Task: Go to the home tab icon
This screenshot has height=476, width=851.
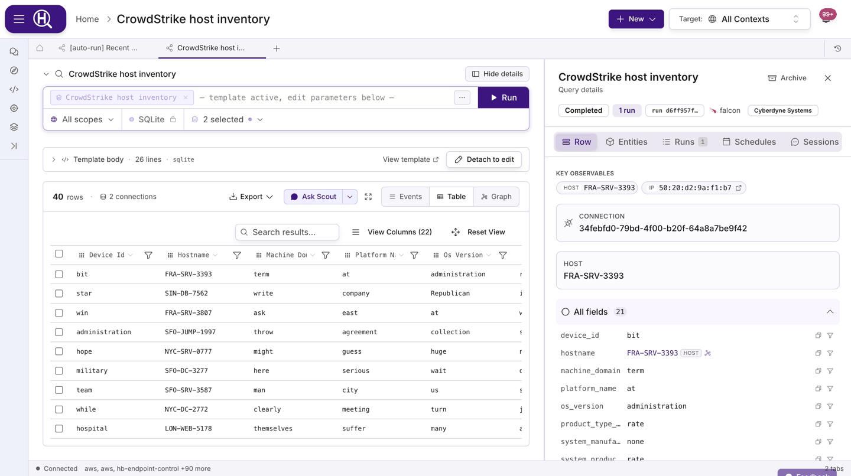Action: coord(40,48)
